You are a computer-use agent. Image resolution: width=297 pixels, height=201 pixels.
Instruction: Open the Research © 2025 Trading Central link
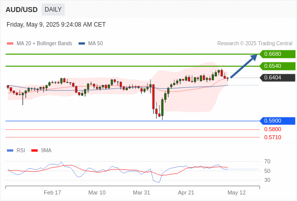tap(255, 44)
